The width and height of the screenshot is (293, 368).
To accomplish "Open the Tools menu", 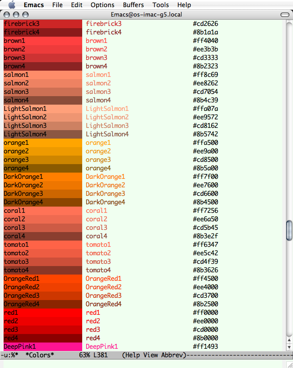I will 160,5.
